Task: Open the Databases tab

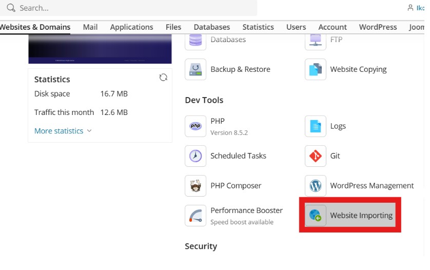Action: click(x=211, y=27)
